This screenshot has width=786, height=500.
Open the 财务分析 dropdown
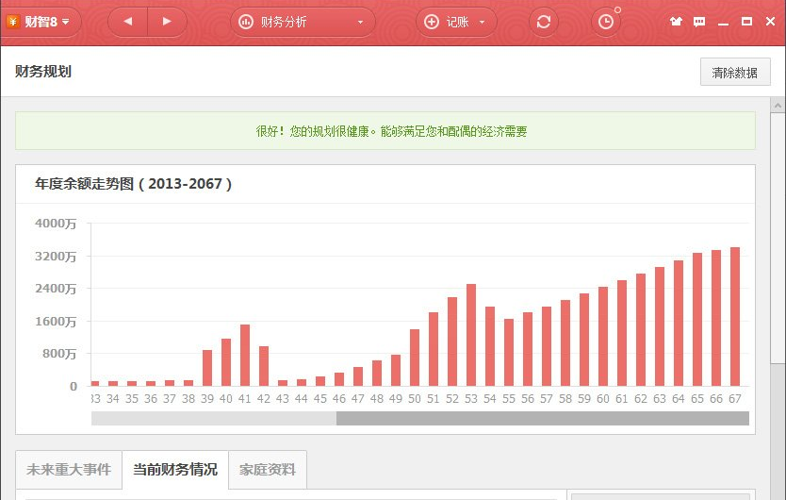[303, 22]
